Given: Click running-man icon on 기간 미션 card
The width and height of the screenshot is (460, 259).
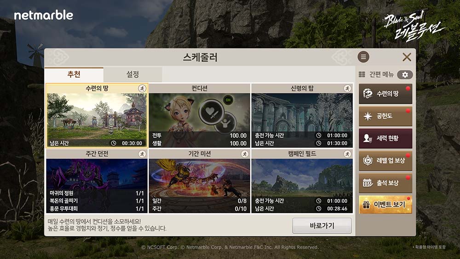Looking at the screenshot, I should [244, 154].
